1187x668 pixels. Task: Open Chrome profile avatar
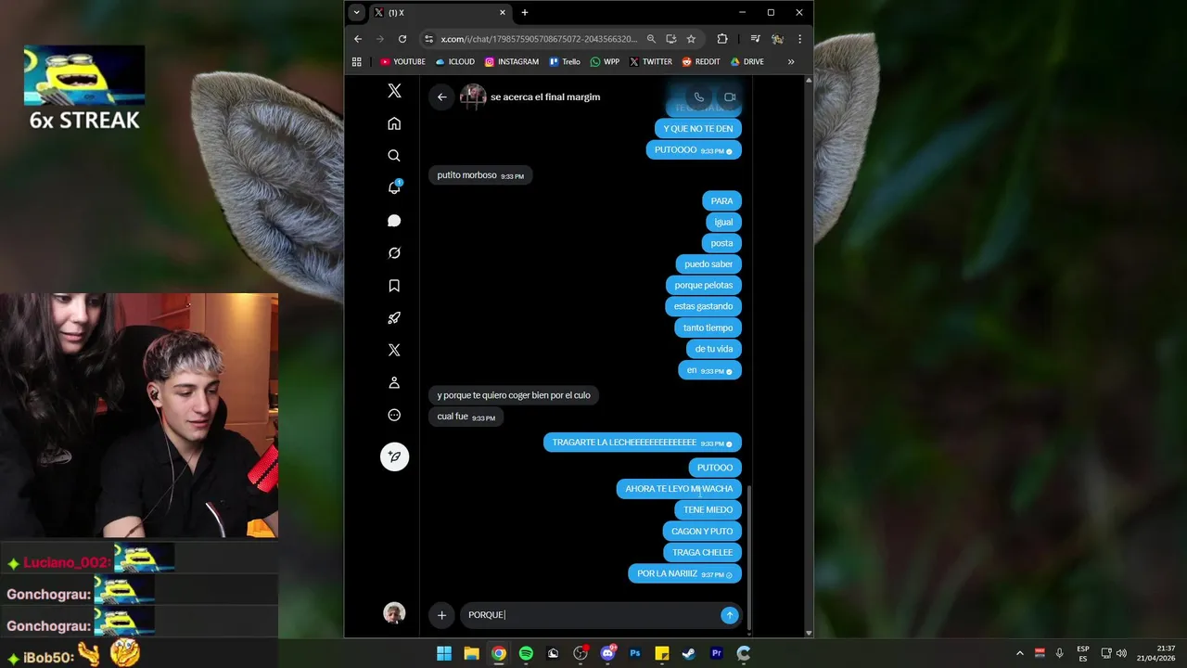(x=778, y=39)
